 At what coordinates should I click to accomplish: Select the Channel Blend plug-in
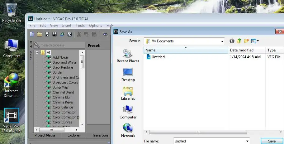[63, 92]
